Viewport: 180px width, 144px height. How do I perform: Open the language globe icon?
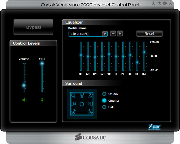point(165,3)
